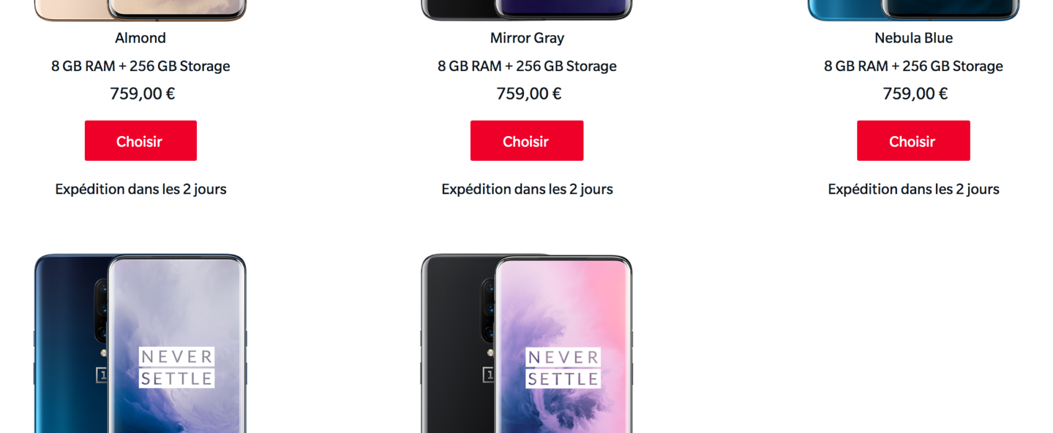Click Almond's 8 GB RAM + 256 GB Storage text
This screenshot has width=1053, height=433.
141,66
